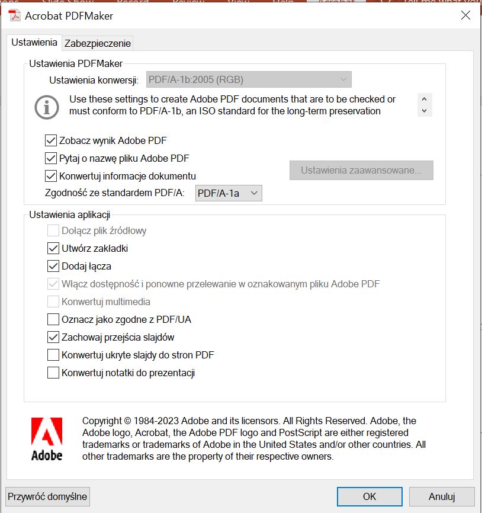Enable Konwertuj ukryte slajdy do stron PDF

tap(53, 355)
